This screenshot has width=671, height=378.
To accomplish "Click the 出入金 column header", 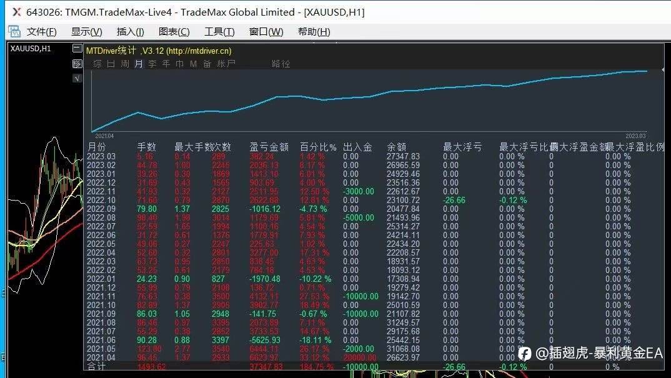I will (x=357, y=147).
